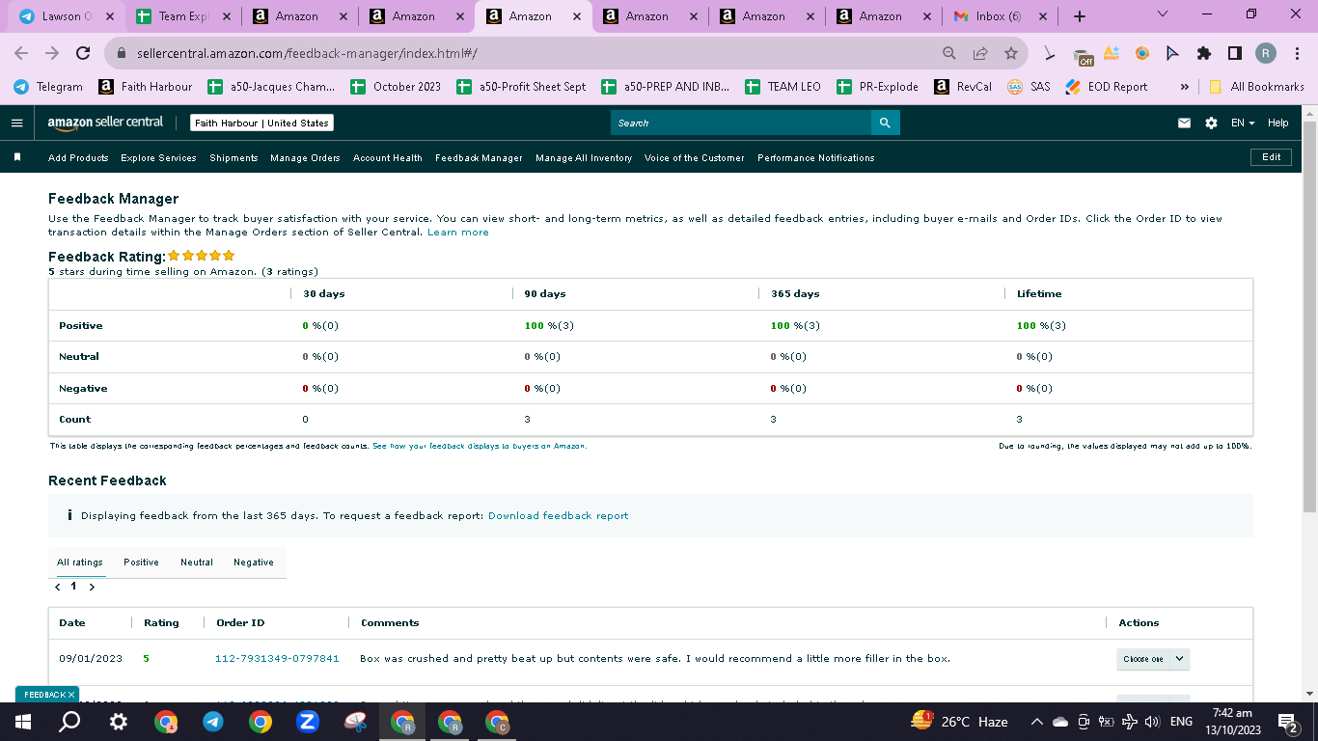The width and height of the screenshot is (1318, 741).
Task: Open the Zalo app on taskbar
Action: [x=308, y=722]
